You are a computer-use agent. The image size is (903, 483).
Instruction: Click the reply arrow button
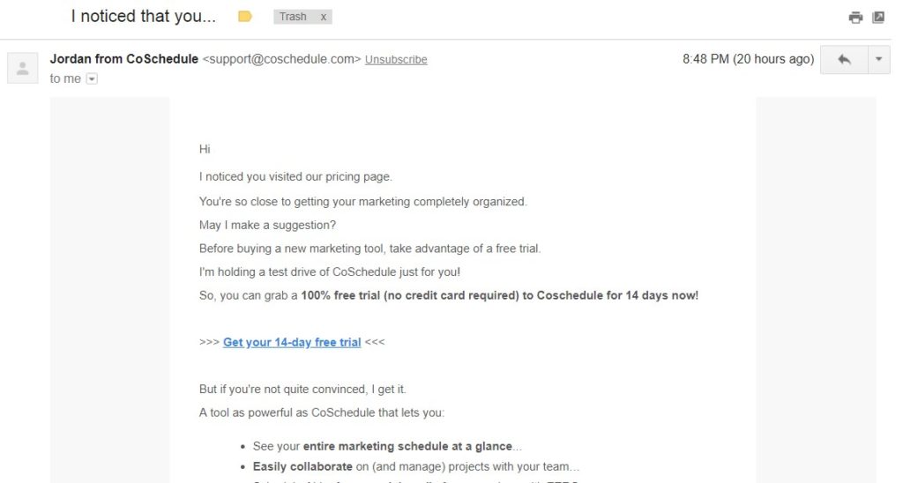(x=844, y=59)
